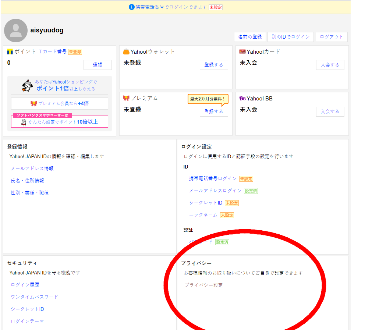This screenshot has width=365, height=330.
Task: Click the shopping mascot character icon
Action: click(x=27, y=86)
